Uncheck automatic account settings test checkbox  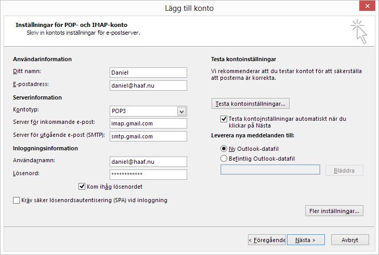(x=224, y=119)
